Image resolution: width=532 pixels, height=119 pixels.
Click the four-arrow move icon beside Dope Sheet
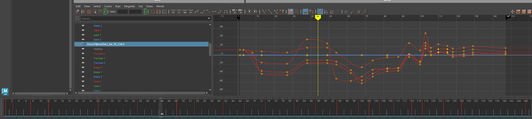tap(512, 12)
